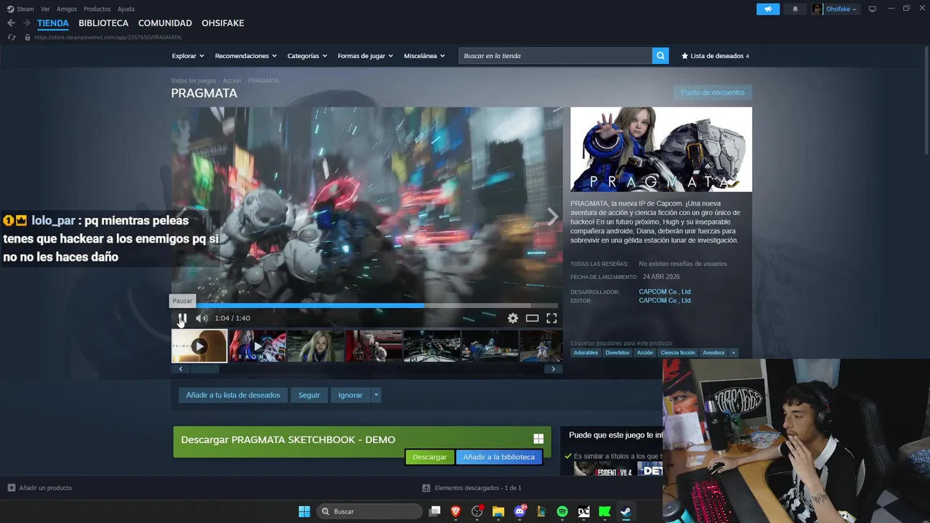This screenshot has width=930, height=523.
Task: Open Discord from taskbar
Action: [x=519, y=511]
